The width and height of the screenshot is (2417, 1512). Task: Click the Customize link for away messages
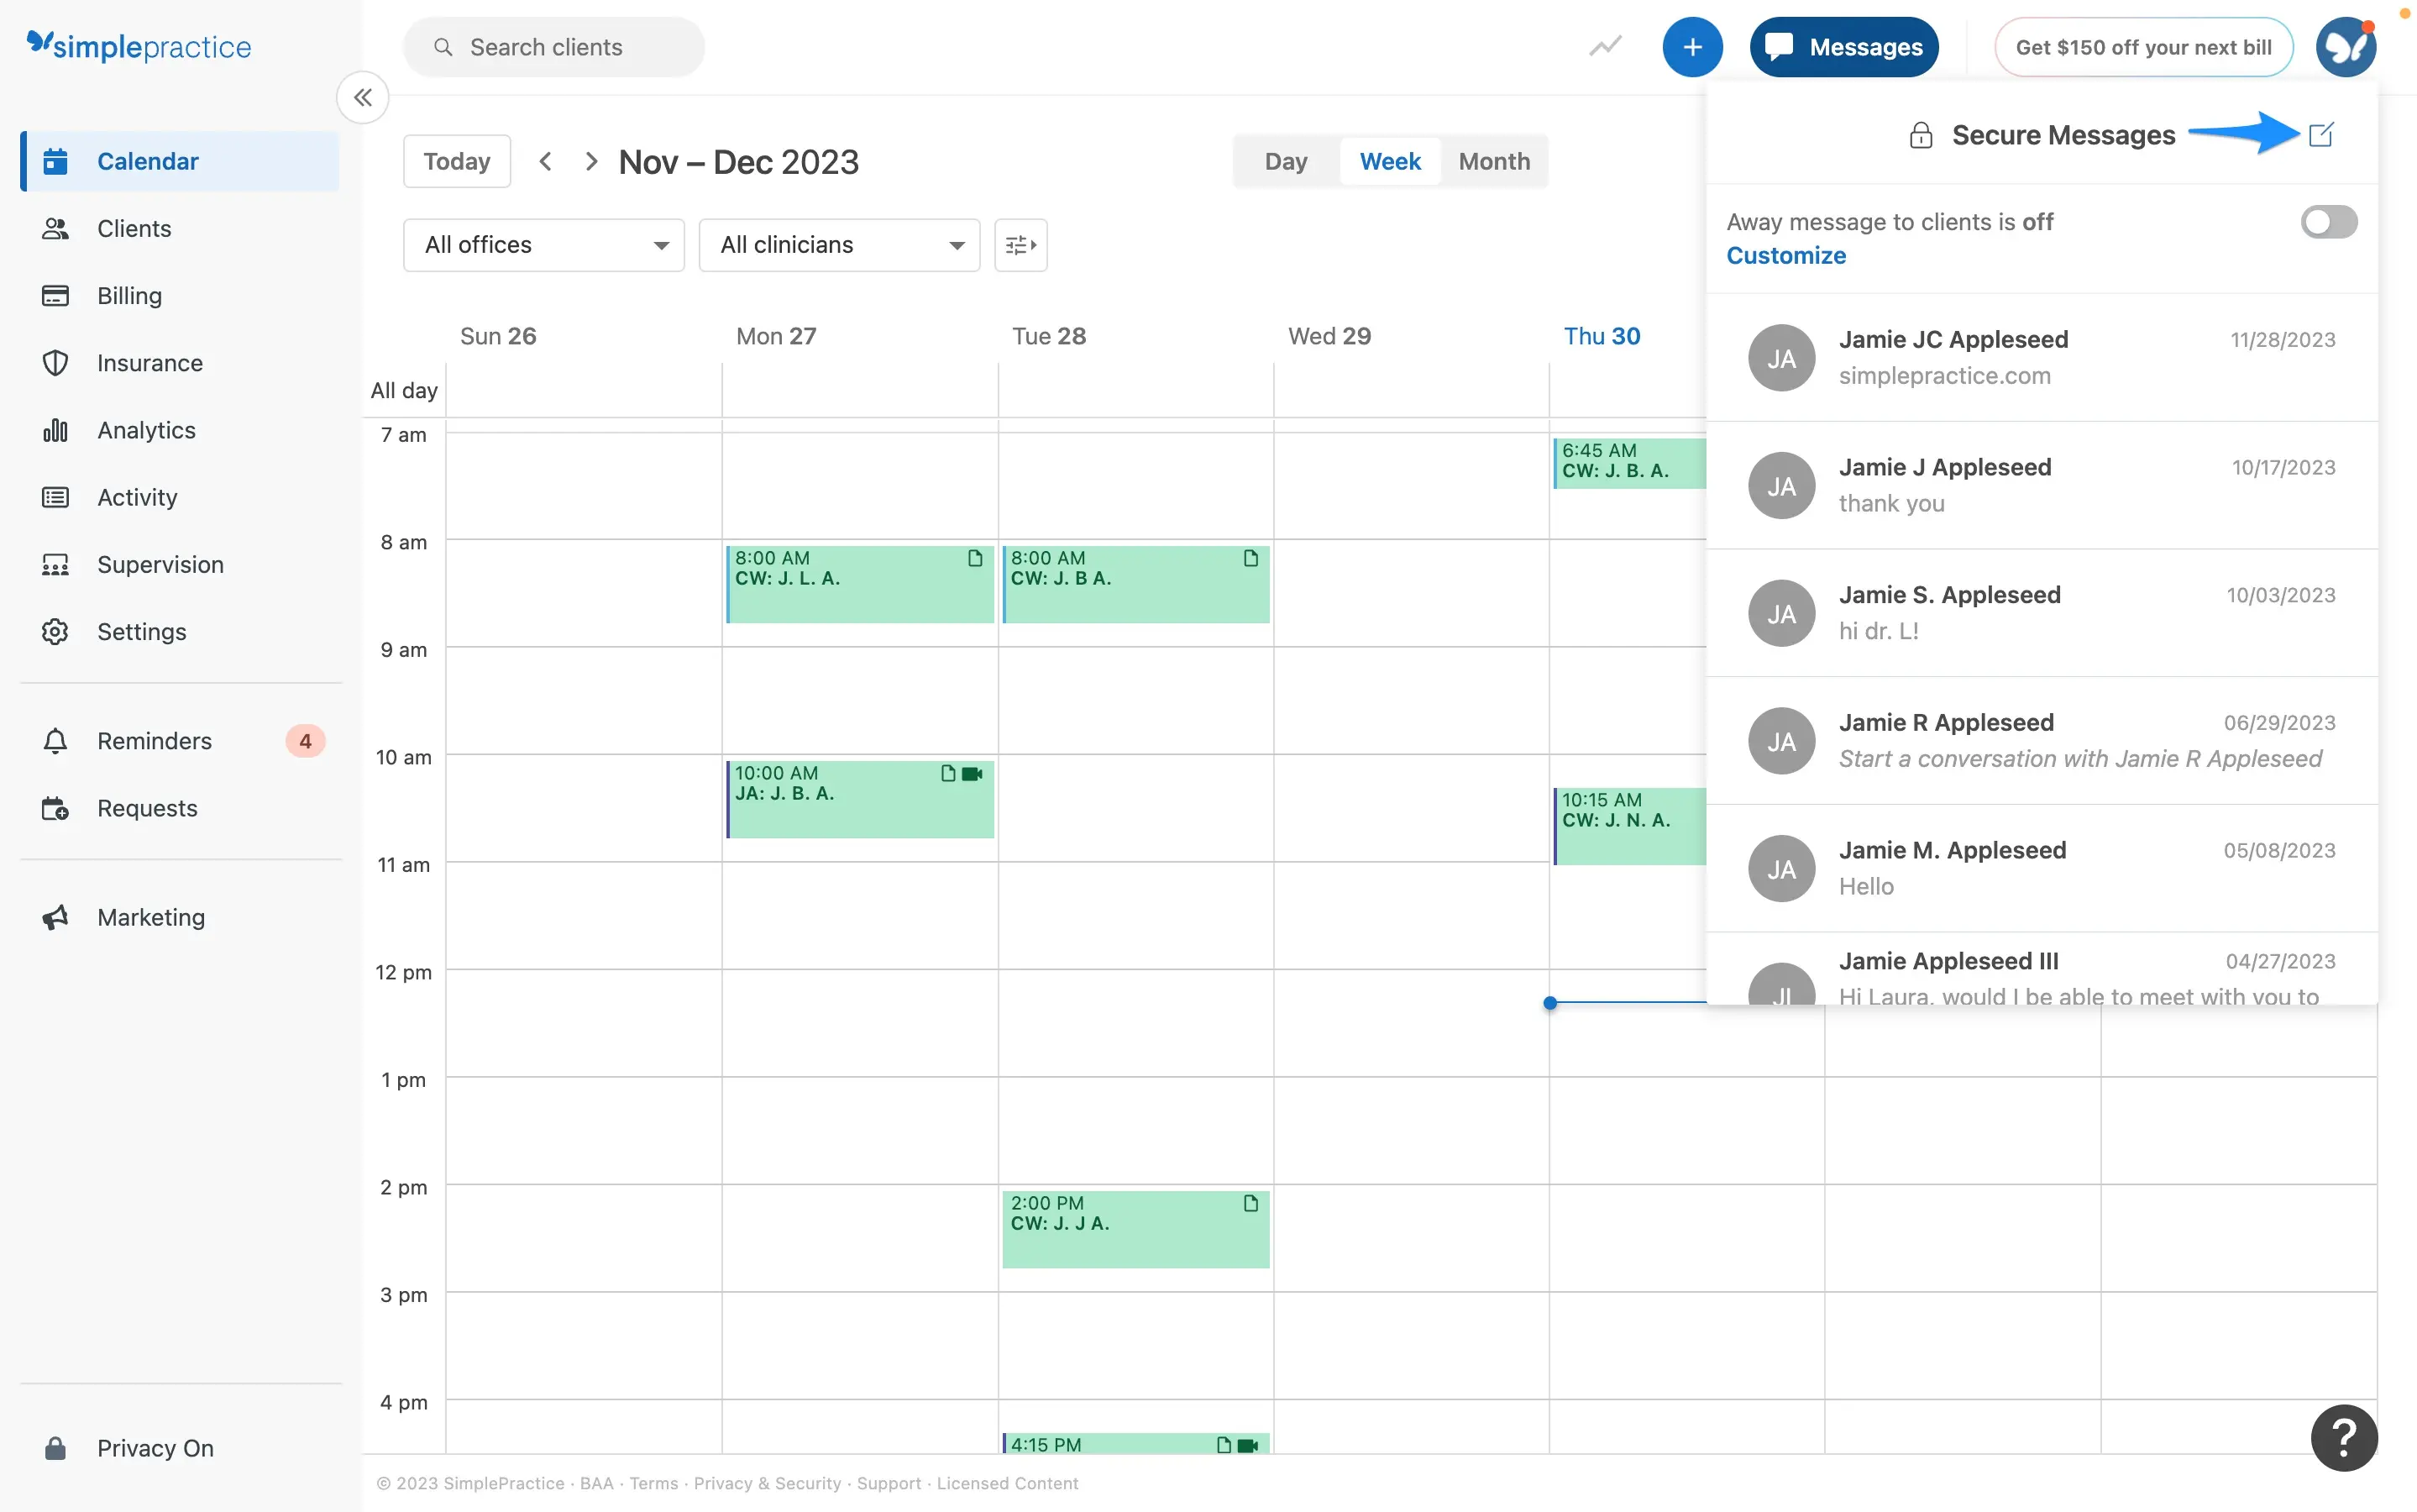click(x=1785, y=255)
